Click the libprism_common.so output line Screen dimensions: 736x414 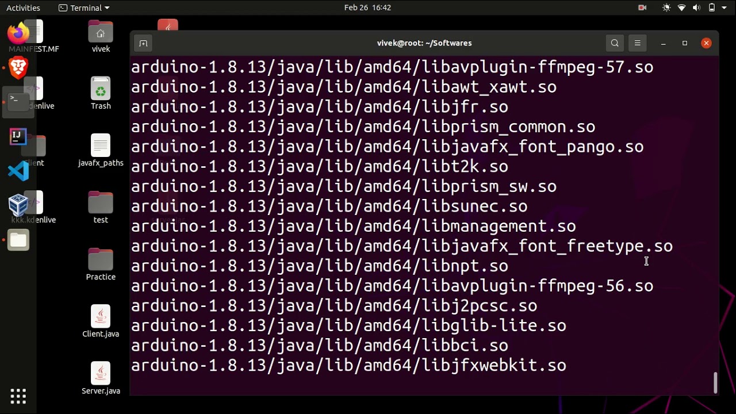(363, 127)
